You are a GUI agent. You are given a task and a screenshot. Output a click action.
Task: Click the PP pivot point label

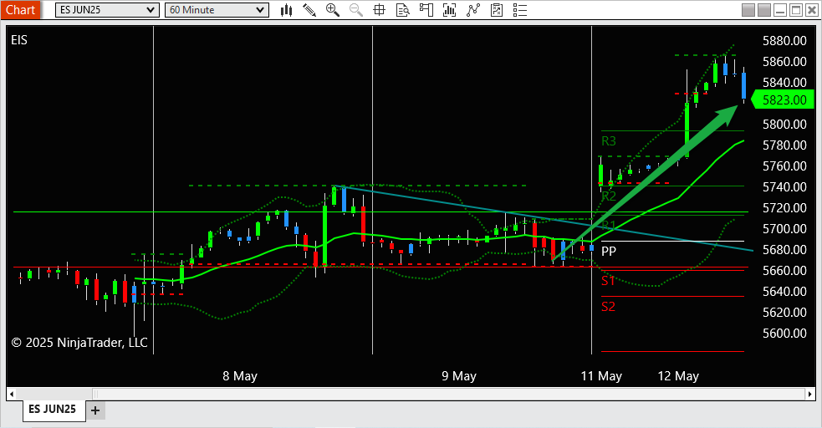[609, 251]
